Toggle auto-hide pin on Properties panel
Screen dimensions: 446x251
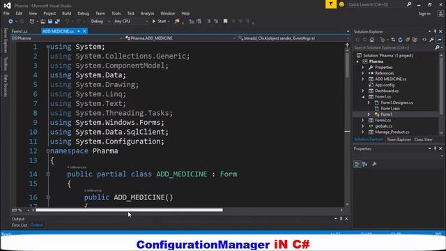pos(435,149)
